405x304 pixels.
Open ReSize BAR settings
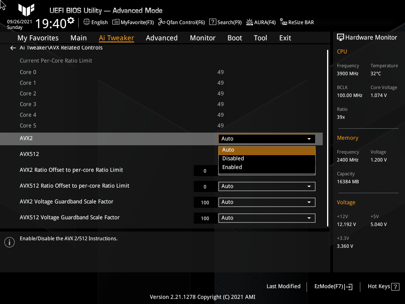point(297,22)
